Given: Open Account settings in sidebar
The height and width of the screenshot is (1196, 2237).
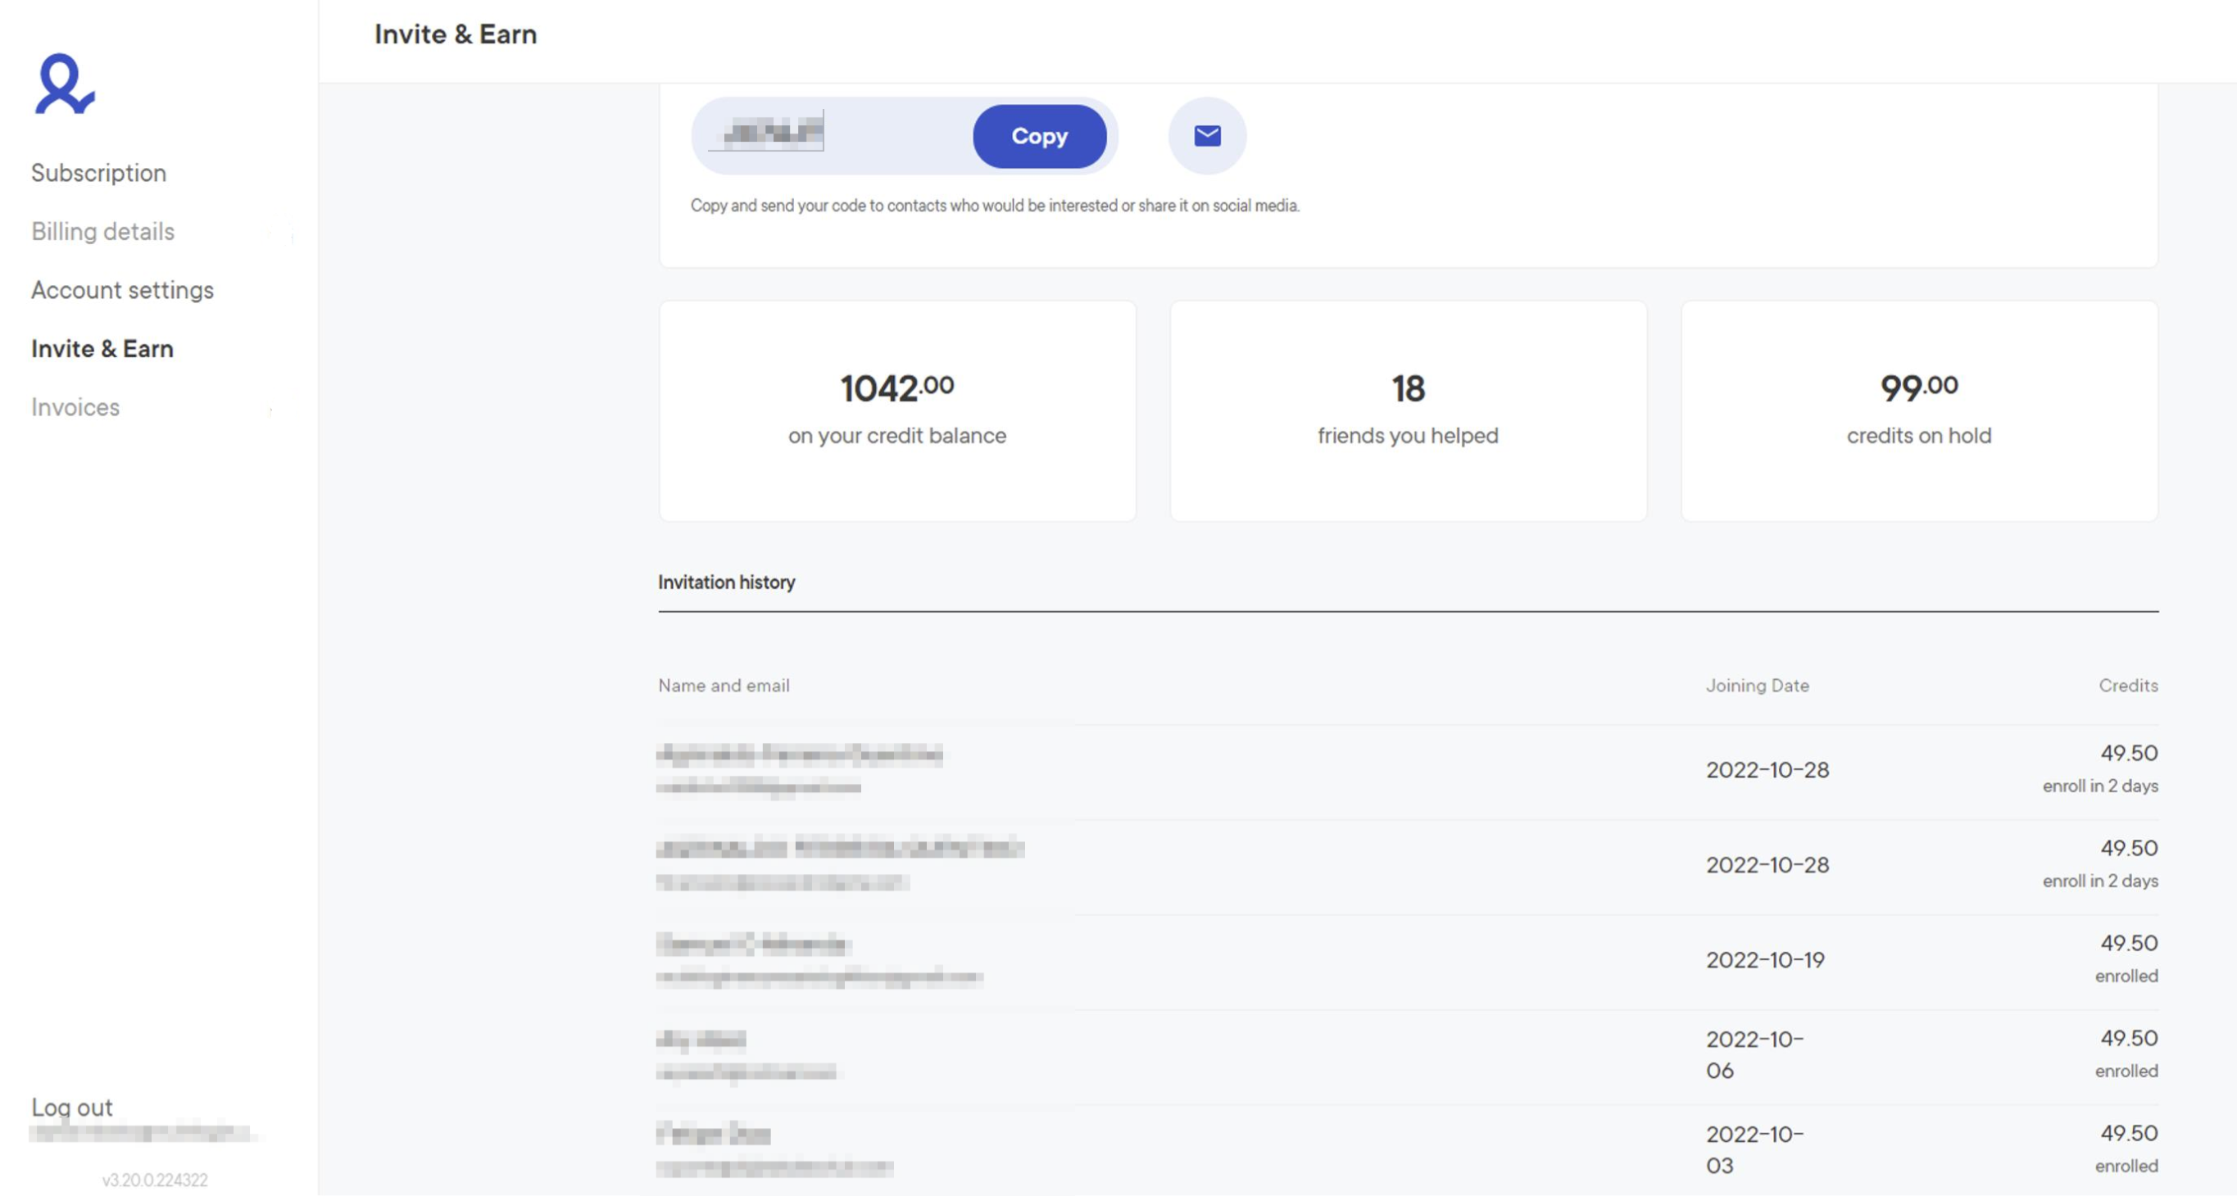Looking at the screenshot, I should (x=122, y=290).
